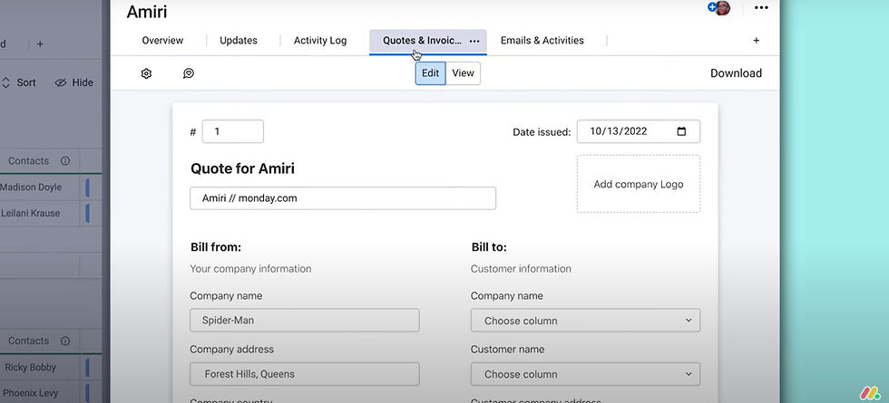Select the Quotes & Invoices tab
Viewport: 889px width, 403px height.
(x=422, y=41)
